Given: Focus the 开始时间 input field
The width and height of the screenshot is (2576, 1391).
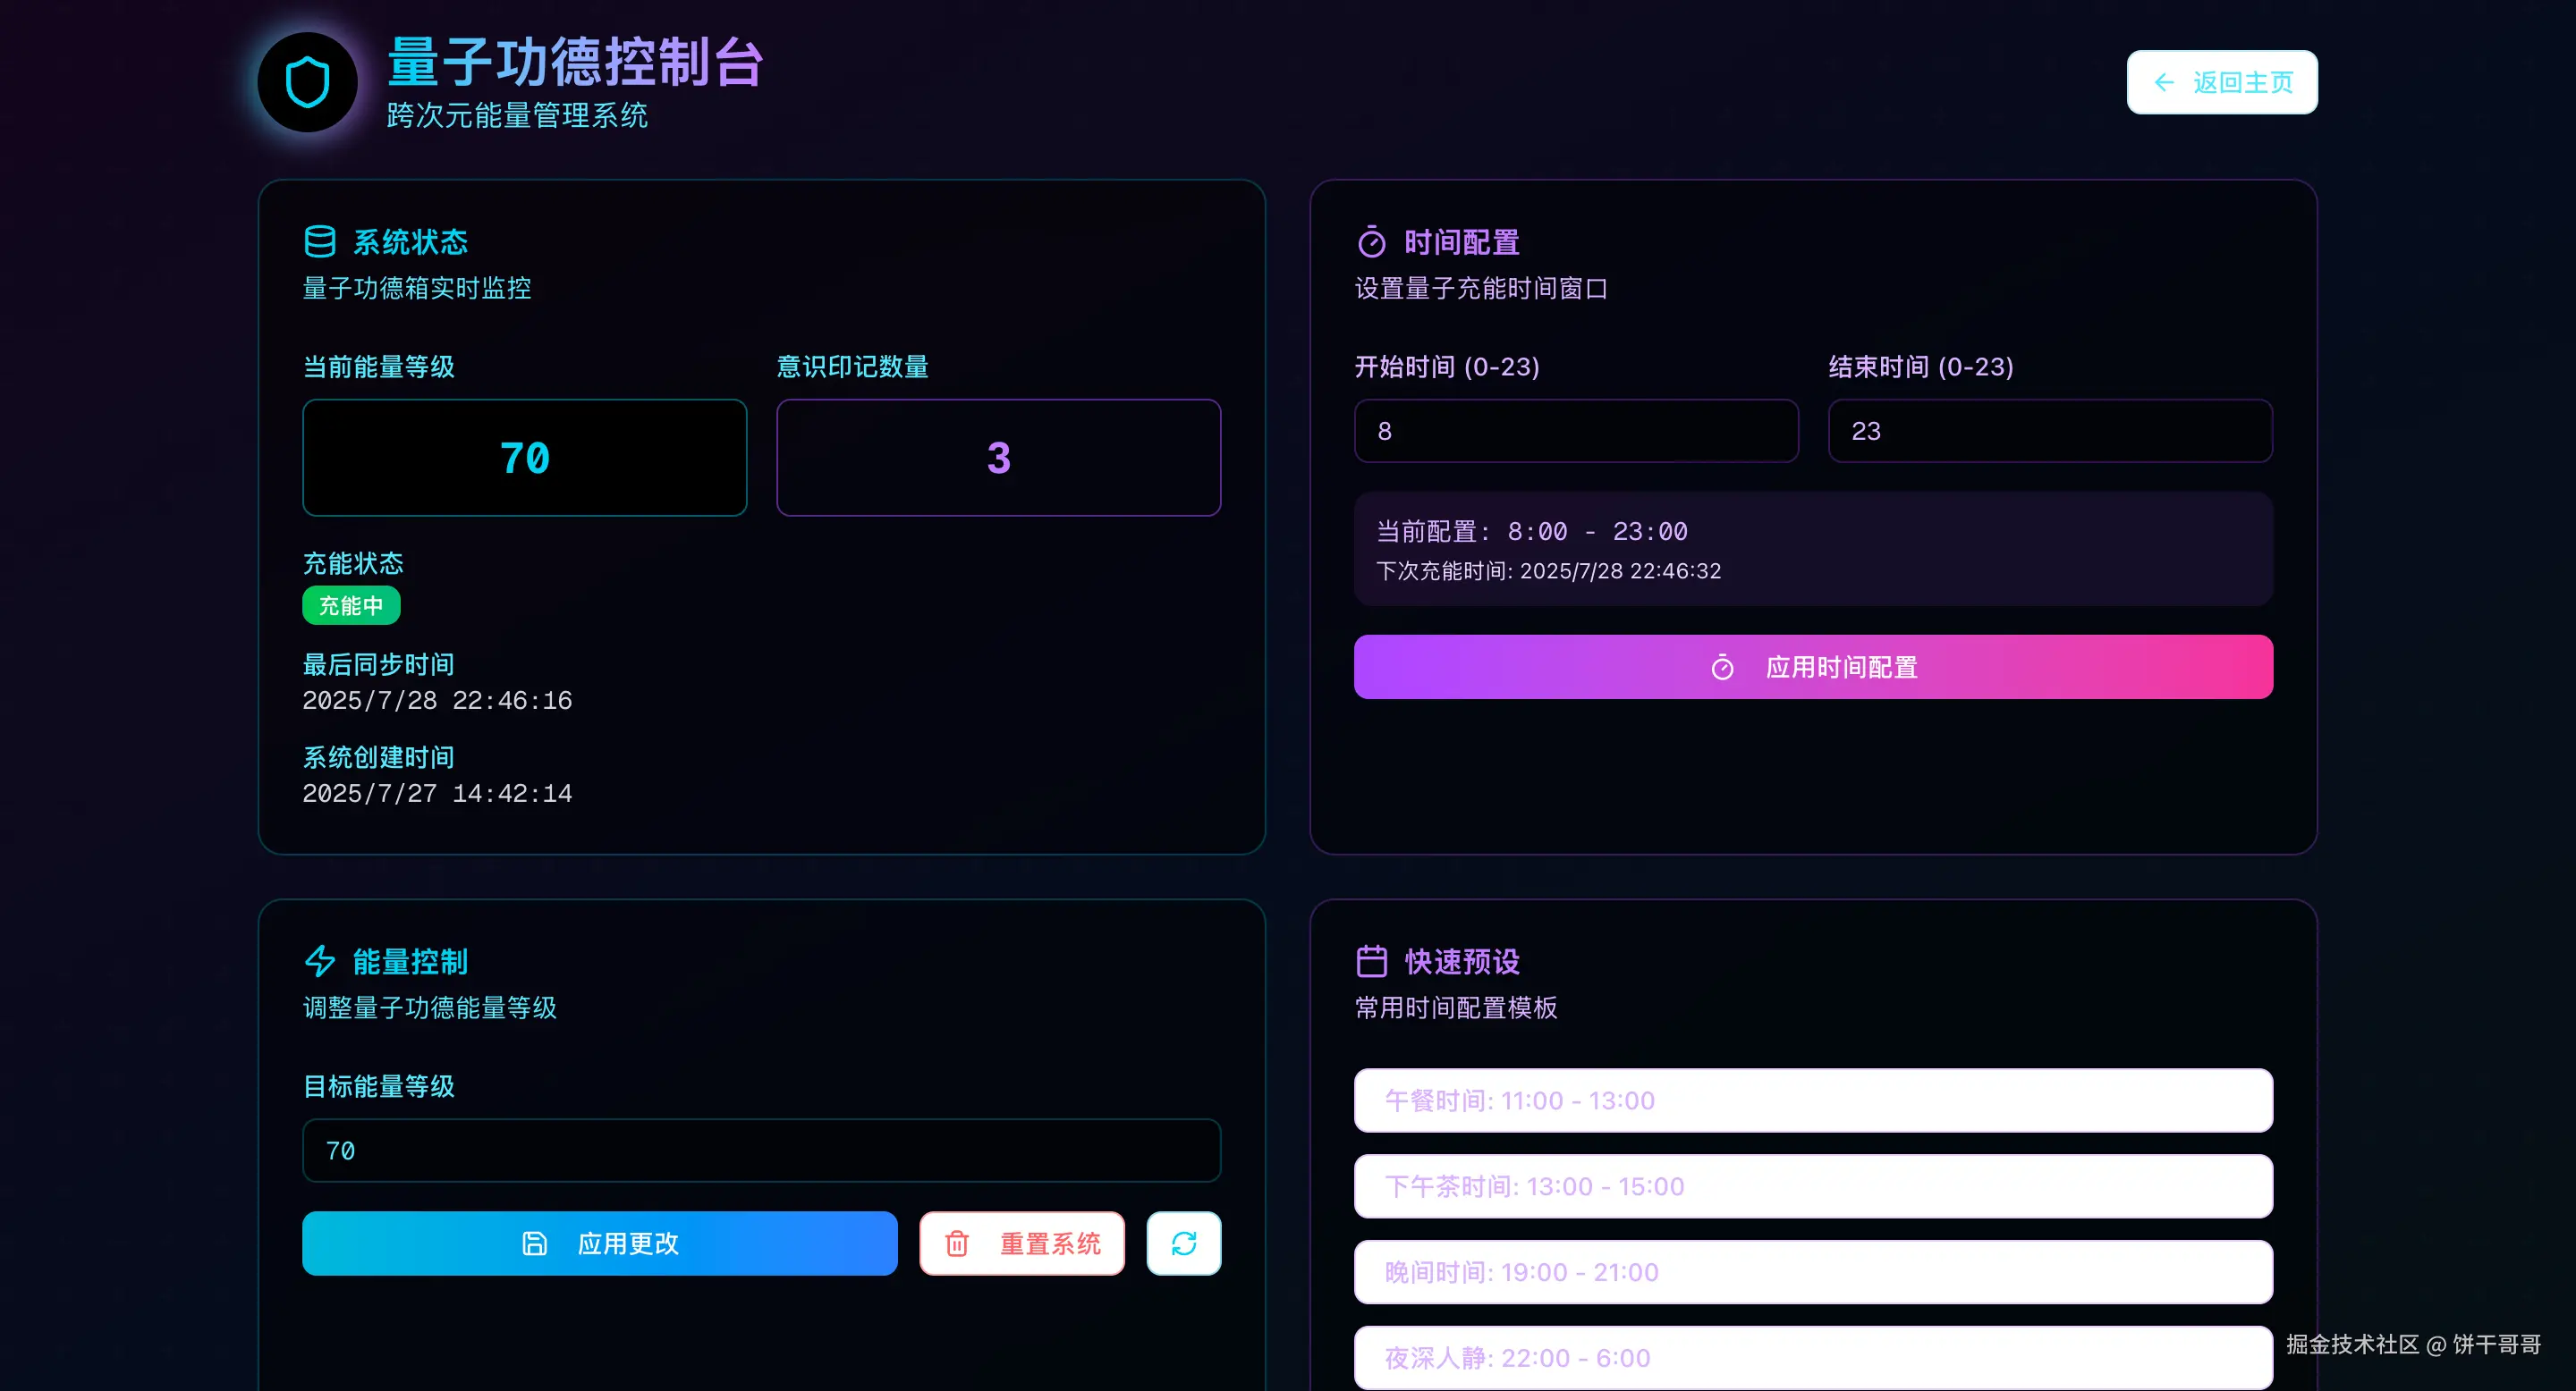Looking at the screenshot, I should point(1575,431).
